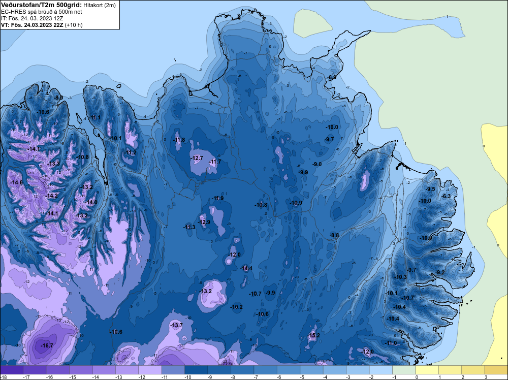The height and width of the screenshot is (380, 508).
Task: Click the -14.2 temperature label
Action: coord(51,196)
